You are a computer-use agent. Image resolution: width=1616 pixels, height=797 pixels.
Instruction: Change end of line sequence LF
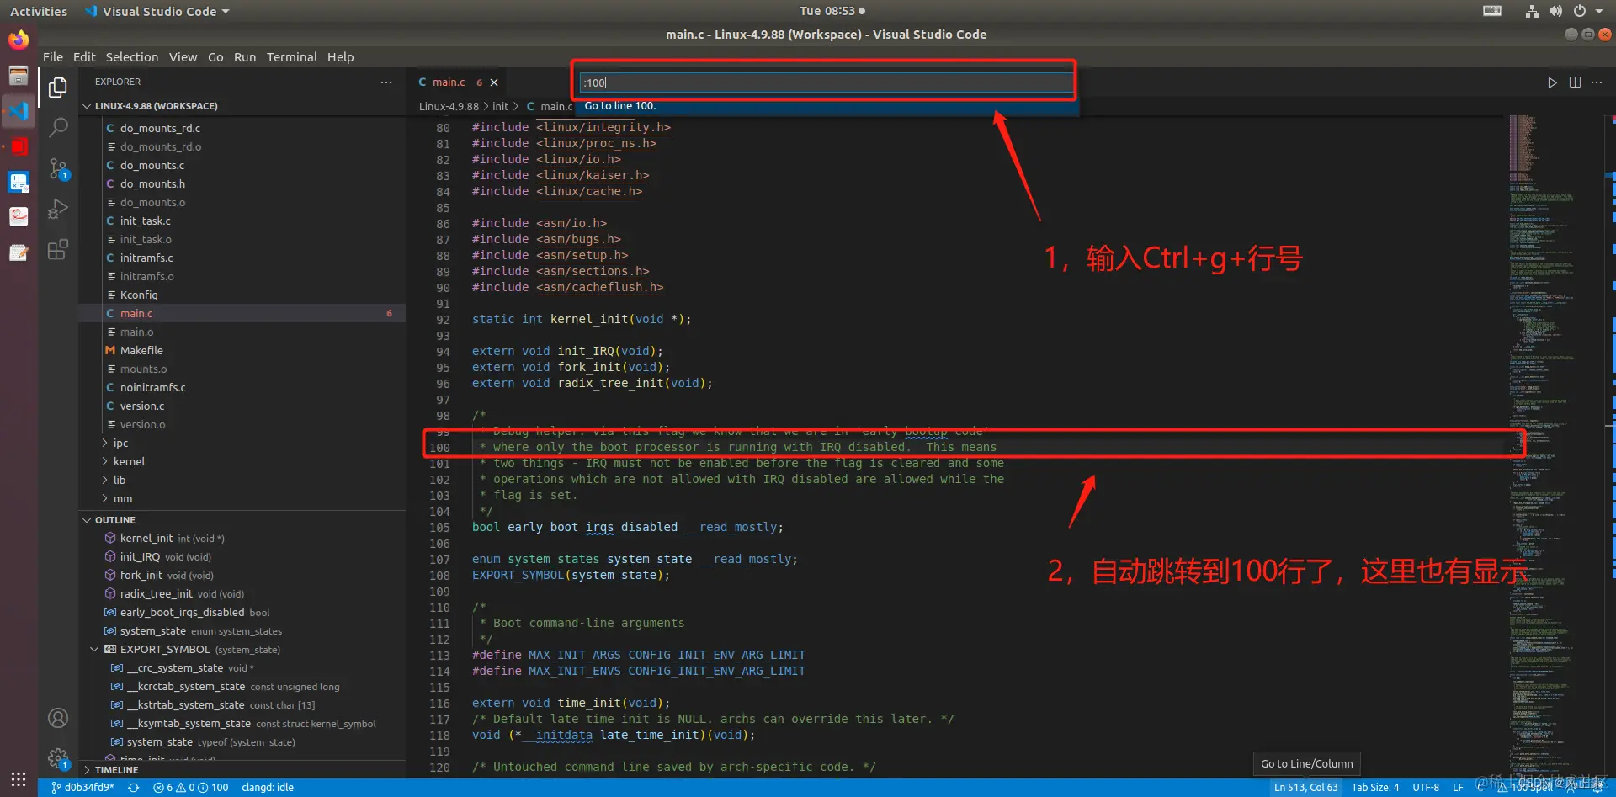pos(1458,788)
